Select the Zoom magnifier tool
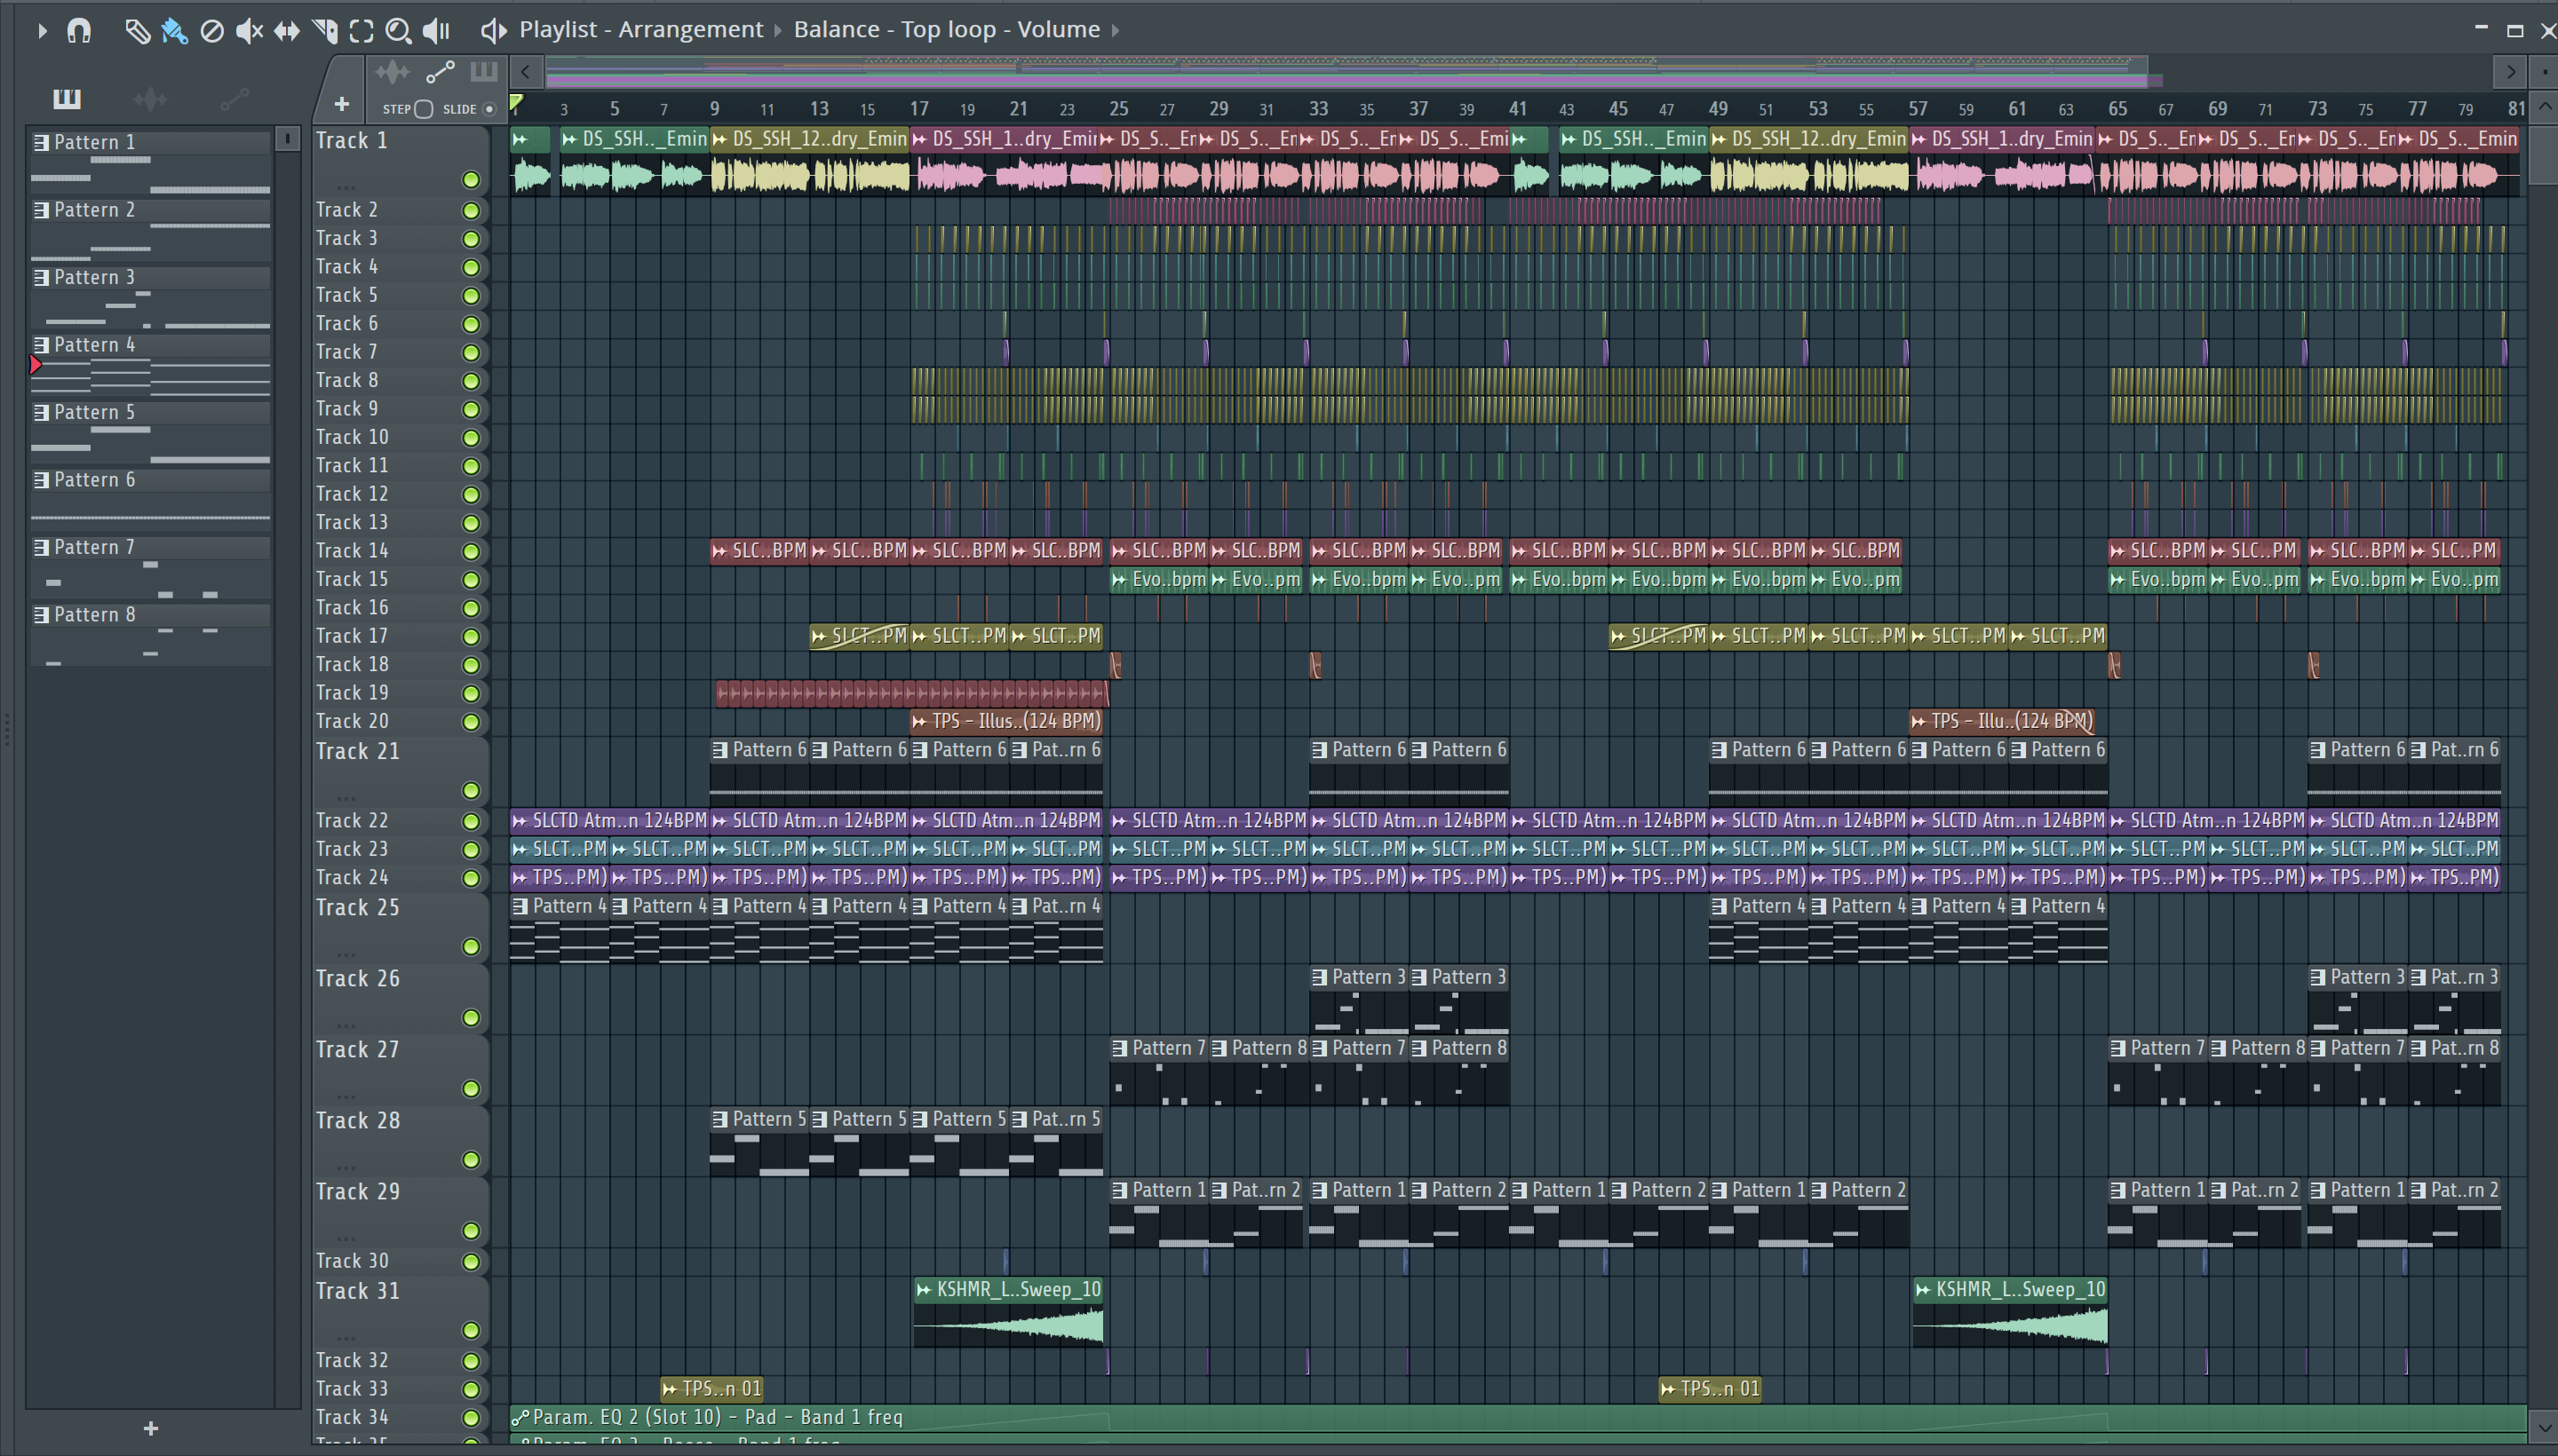Image resolution: width=2558 pixels, height=1456 pixels. pos(398,31)
